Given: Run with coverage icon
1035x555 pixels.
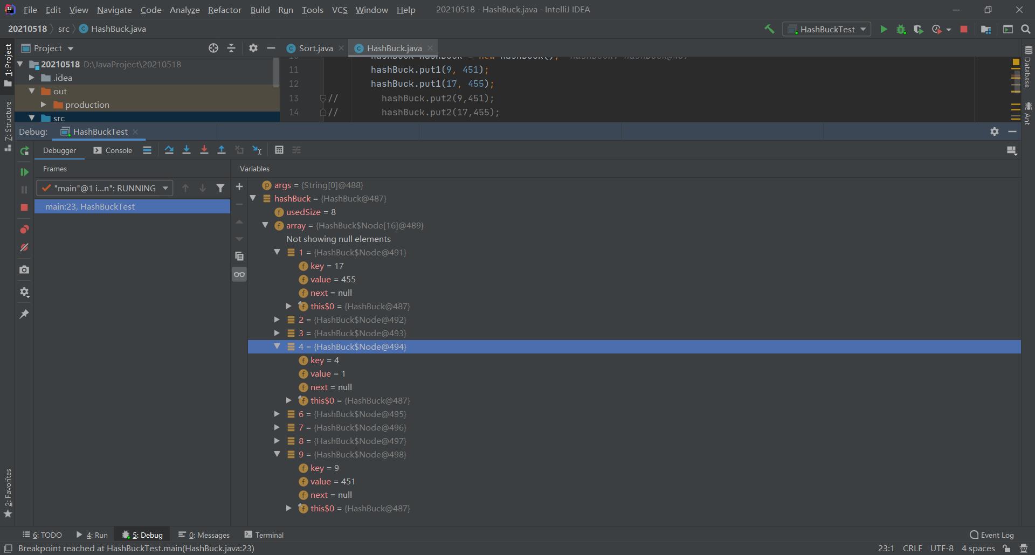Looking at the screenshot, I should pos(919,29).
